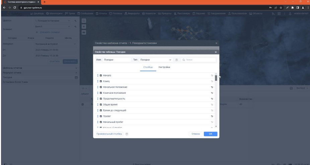Viewport: 310px width, 165px height.
Task: Click the drag handle of Начало row
Action: pyautogui.click(x=97, y=76)
